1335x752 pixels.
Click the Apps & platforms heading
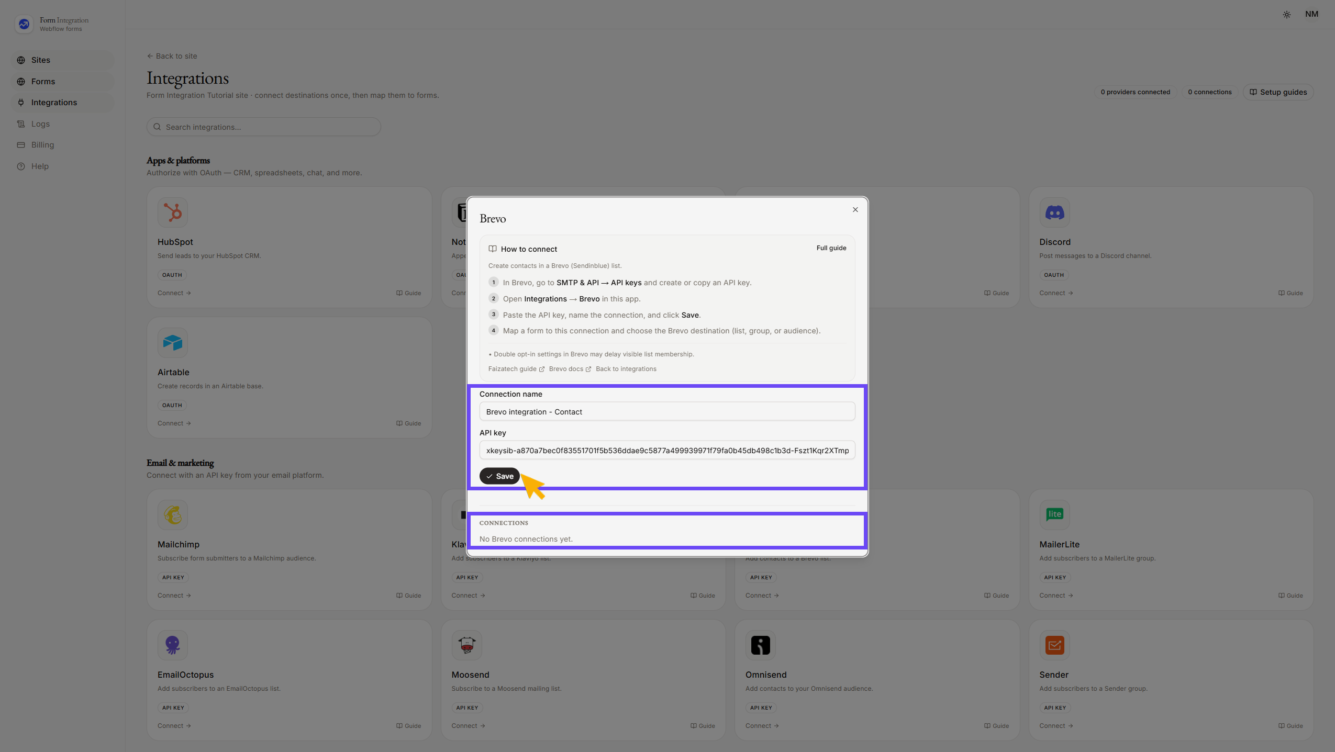[178, 161]
